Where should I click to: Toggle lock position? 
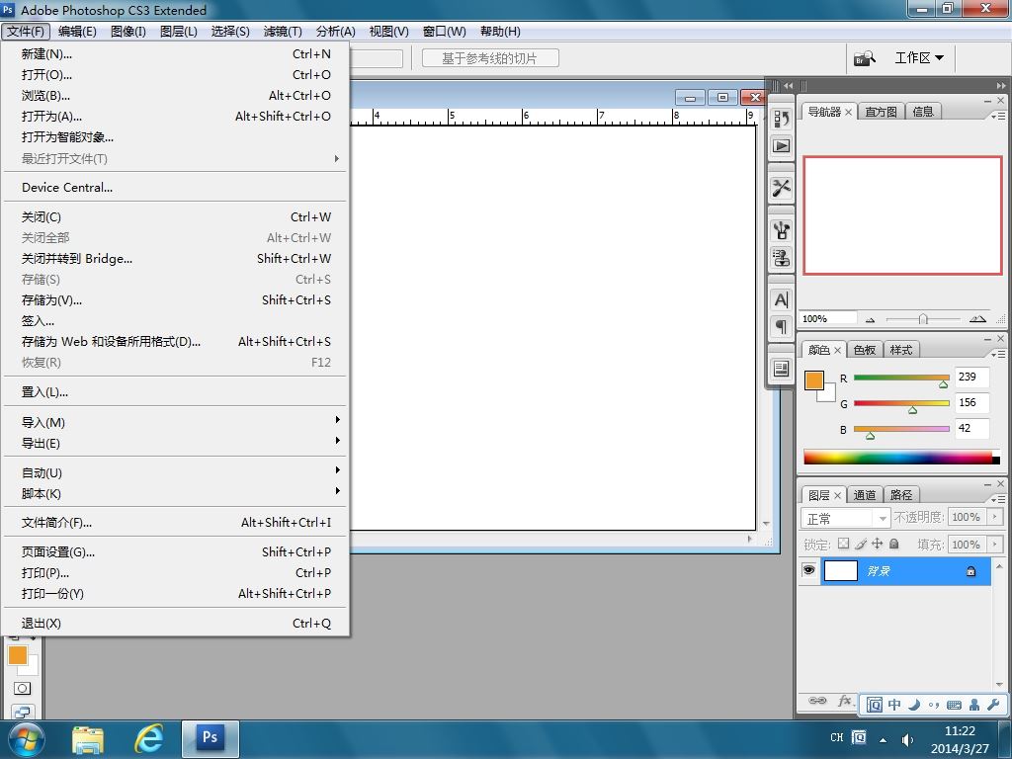tap(878, 544)
